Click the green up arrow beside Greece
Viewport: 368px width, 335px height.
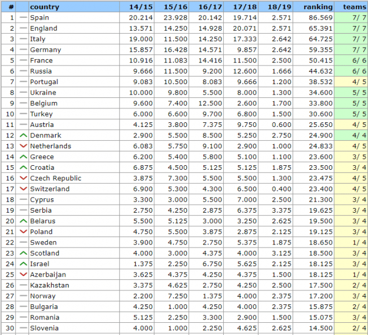pyautogui.click(x=23, y=157)
